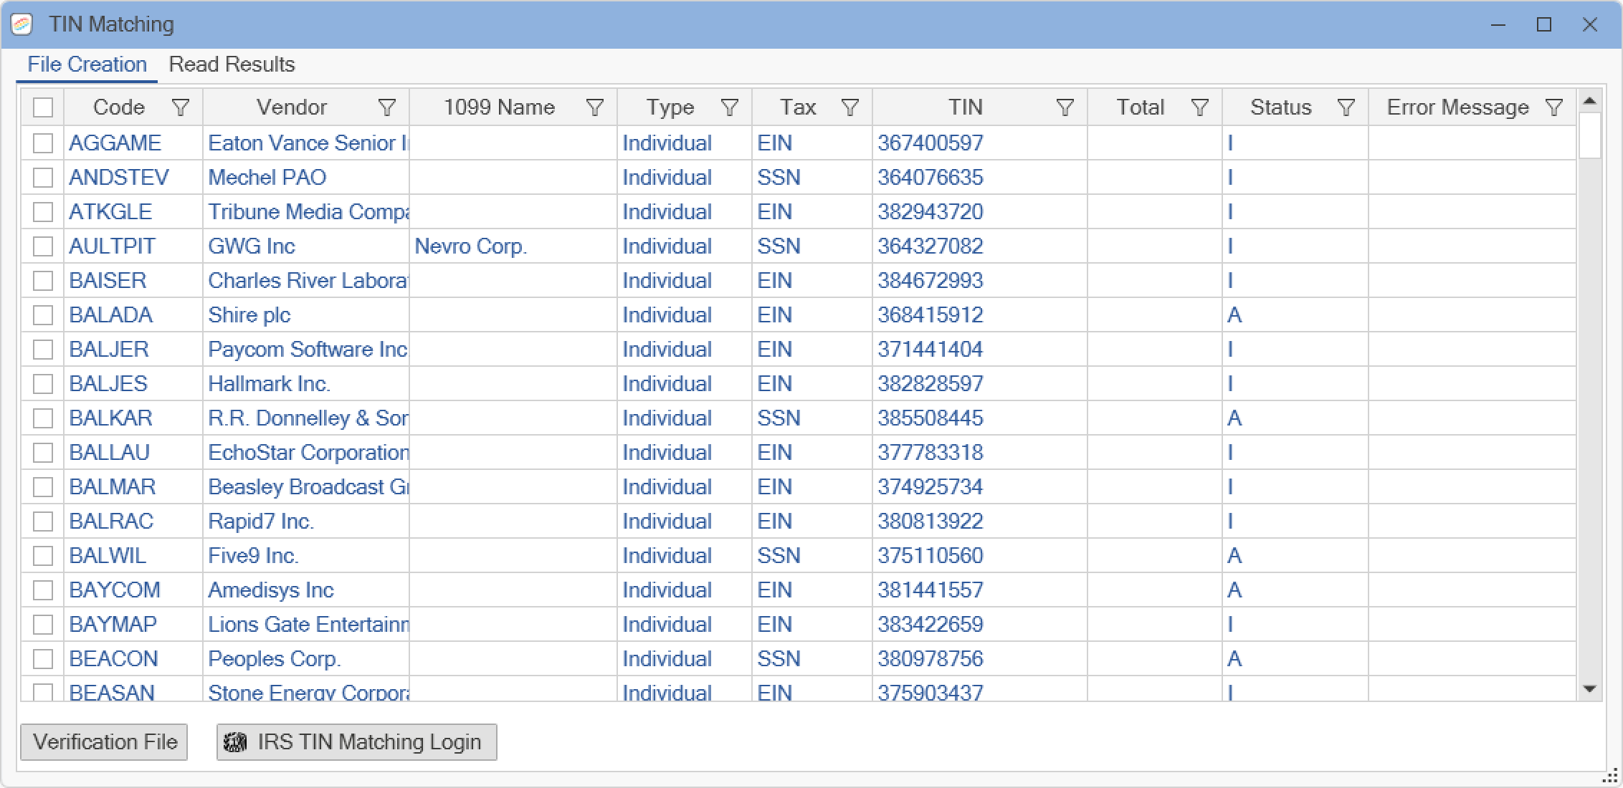Select 1099 Name cell Nevro Corp.
1623x788 pixels.
coord(513,246)
